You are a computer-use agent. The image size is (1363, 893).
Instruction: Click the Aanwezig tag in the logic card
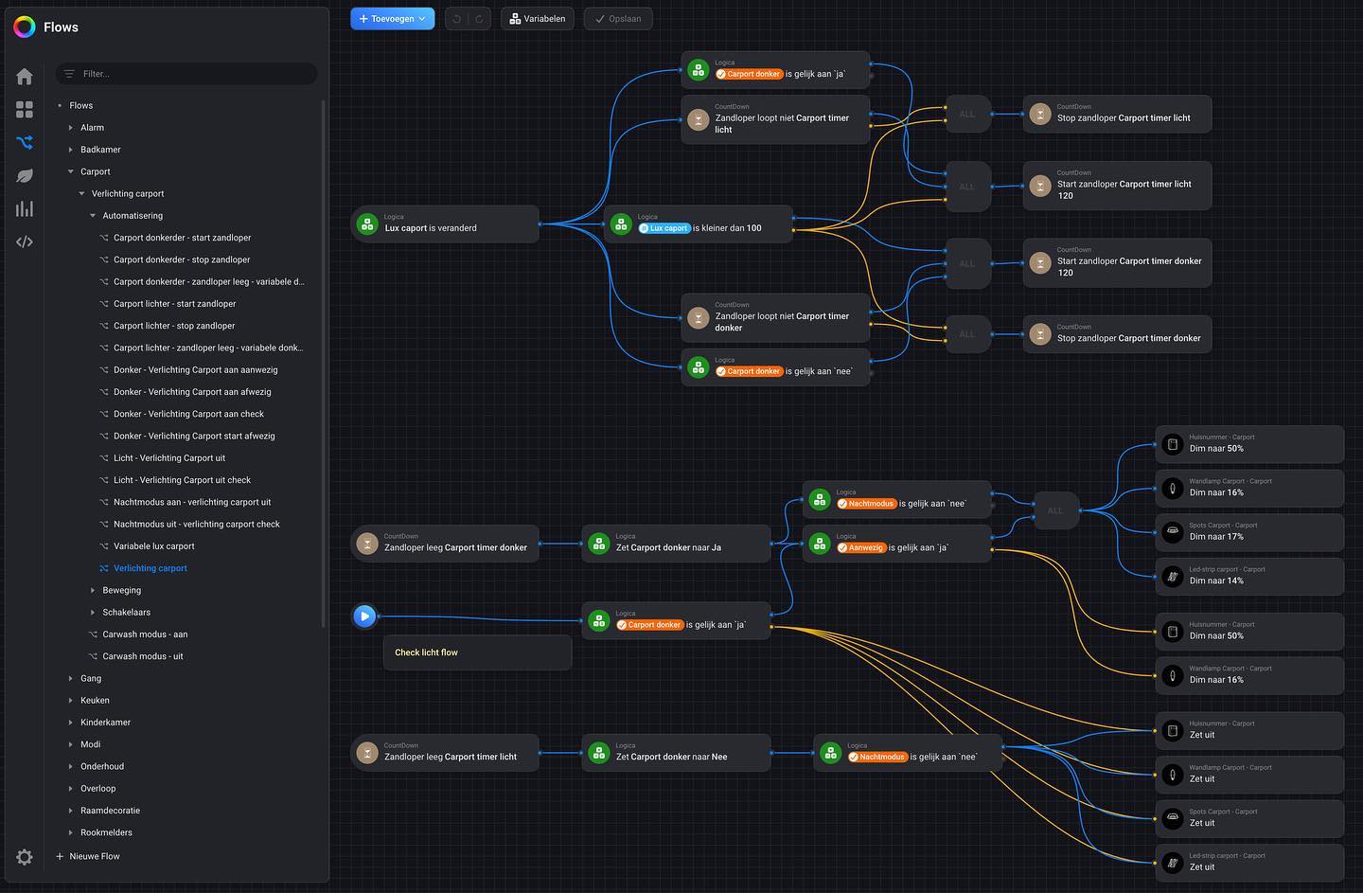tap(861, 547)
